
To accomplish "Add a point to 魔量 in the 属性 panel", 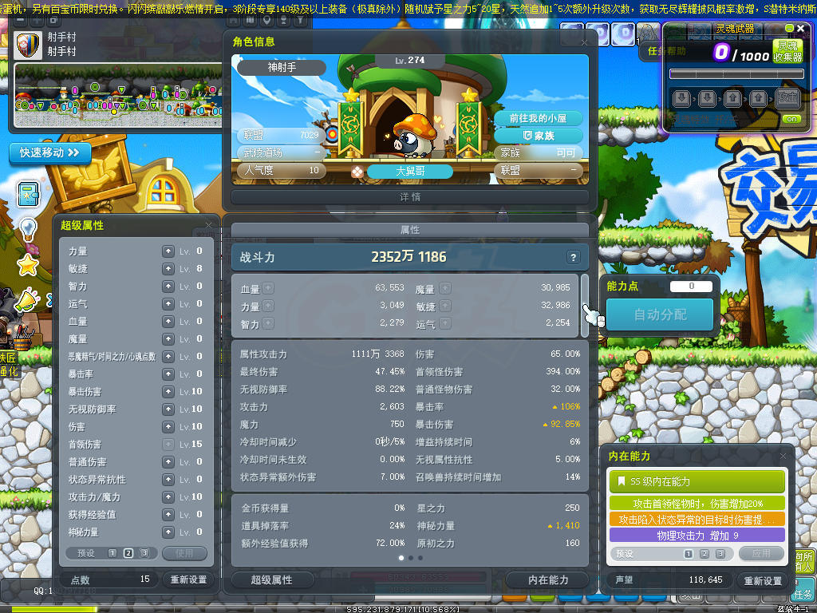I will coord(445,288).
